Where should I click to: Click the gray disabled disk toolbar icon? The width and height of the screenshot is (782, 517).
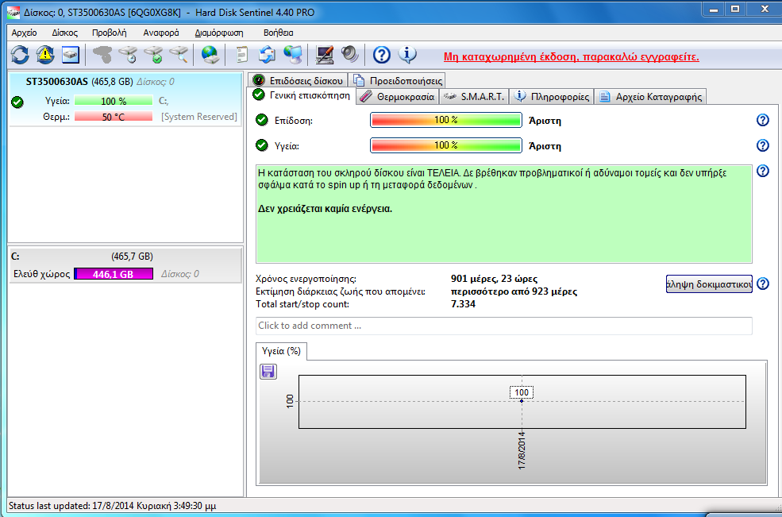[x=102, y=54]
